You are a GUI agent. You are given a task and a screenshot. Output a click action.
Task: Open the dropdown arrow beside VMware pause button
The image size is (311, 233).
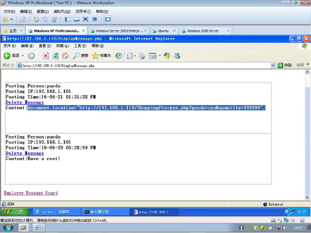pos(11,19)
